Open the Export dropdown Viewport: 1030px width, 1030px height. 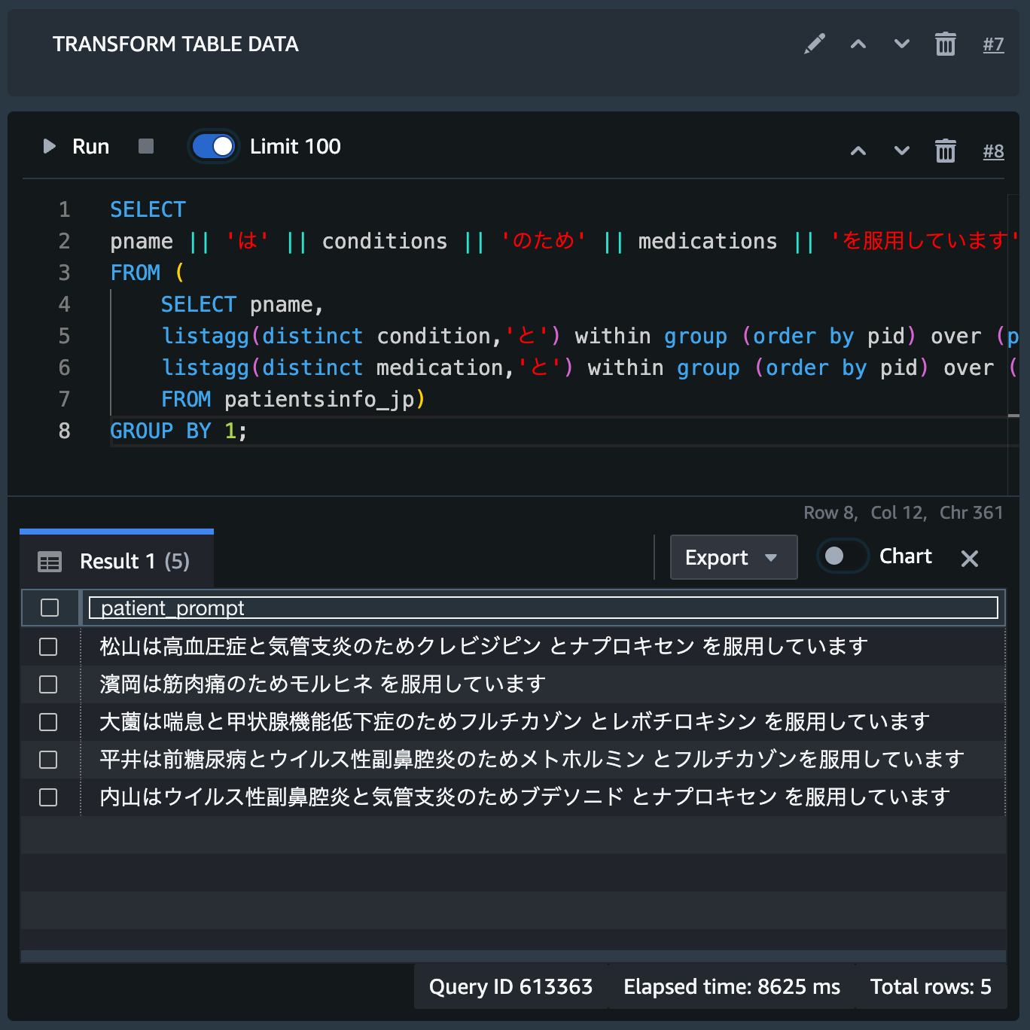[x=733, y=557]
